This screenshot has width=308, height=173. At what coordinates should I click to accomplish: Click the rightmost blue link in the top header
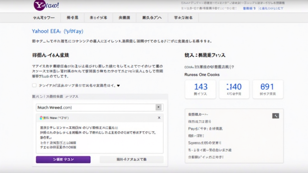pos(271,8)
